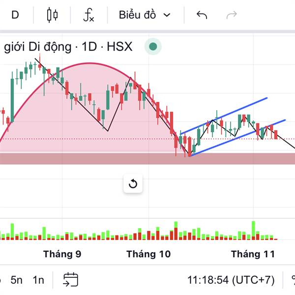Click the Tháng 9 time axis label

pyautogui.click(x=62, y=254)
